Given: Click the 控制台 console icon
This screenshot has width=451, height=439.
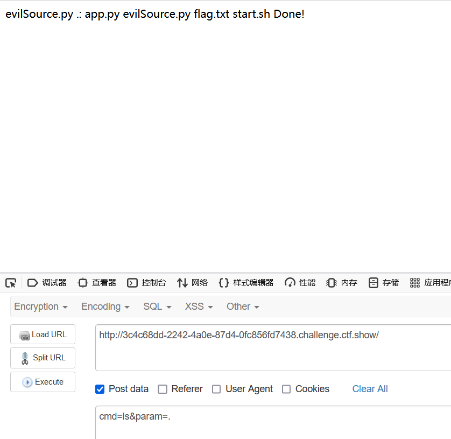Looking at the screenshot, I should (x=132, y=283).
